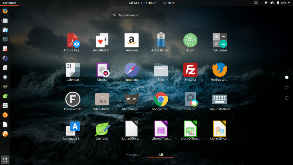The width and height of the screenshot is (293, 165).
Task: Launch Leafpad from the app grid
Action: (102, 131)
